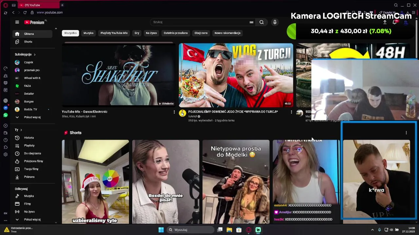Open Opera sidebar player icon
The width and height of the screenshot is (419, 235).
[6, 126]
